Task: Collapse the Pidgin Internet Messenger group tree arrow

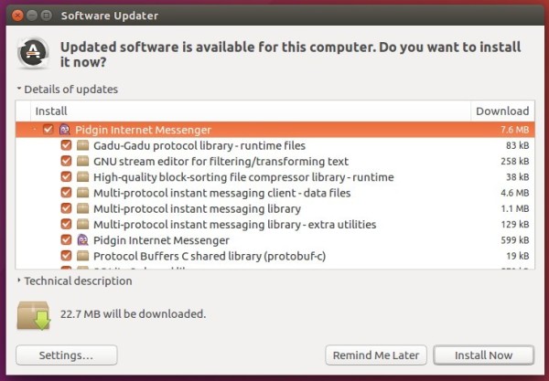Action: [35, 130]
